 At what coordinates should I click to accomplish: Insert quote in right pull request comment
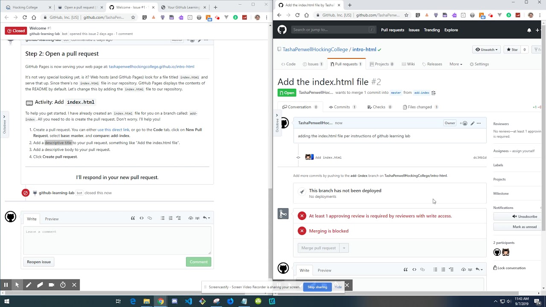point(406,269)
